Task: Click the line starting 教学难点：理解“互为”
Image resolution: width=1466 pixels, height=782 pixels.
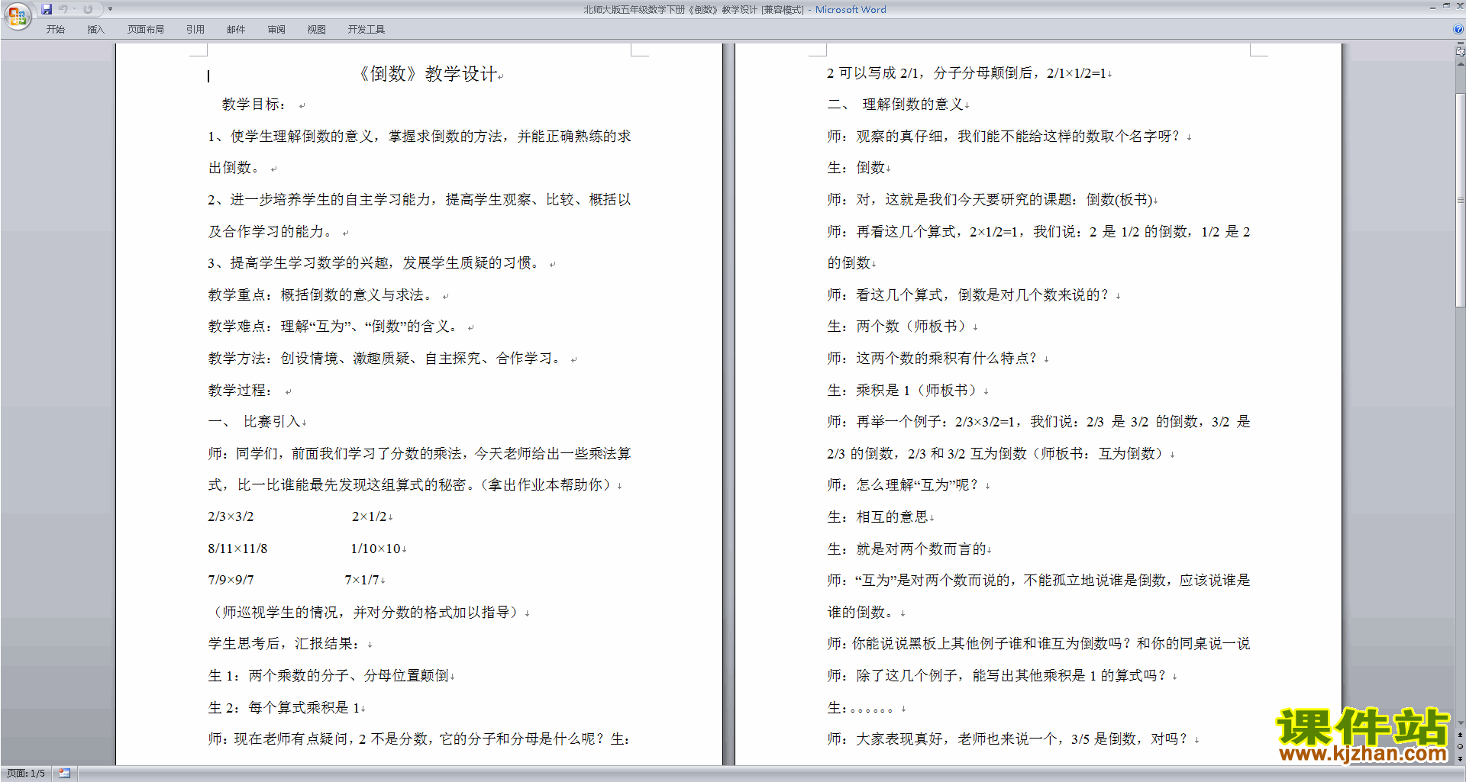Action: [334, 327]
